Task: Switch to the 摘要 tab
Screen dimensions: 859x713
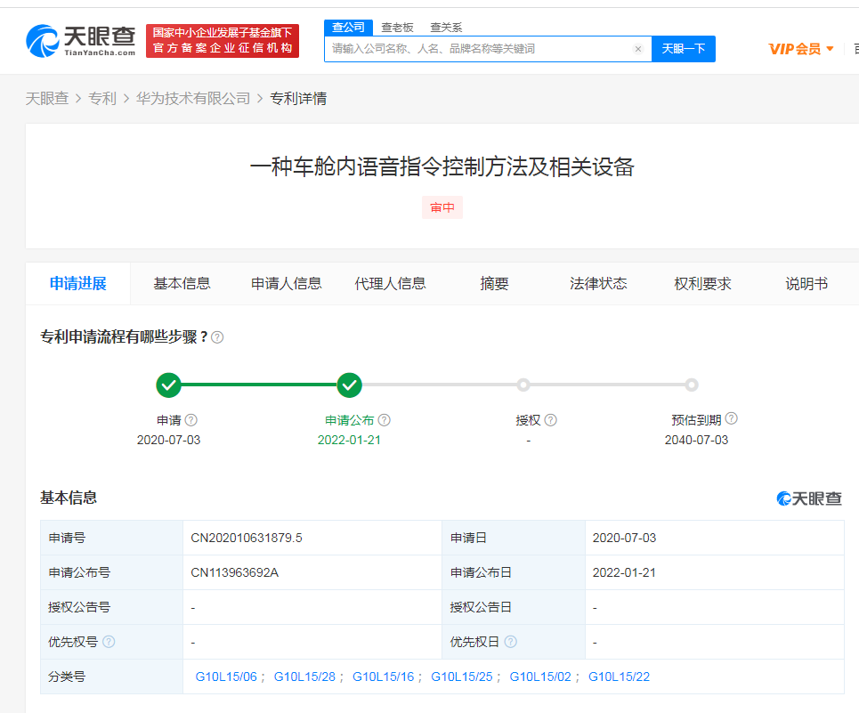Action: pos(494,284)
